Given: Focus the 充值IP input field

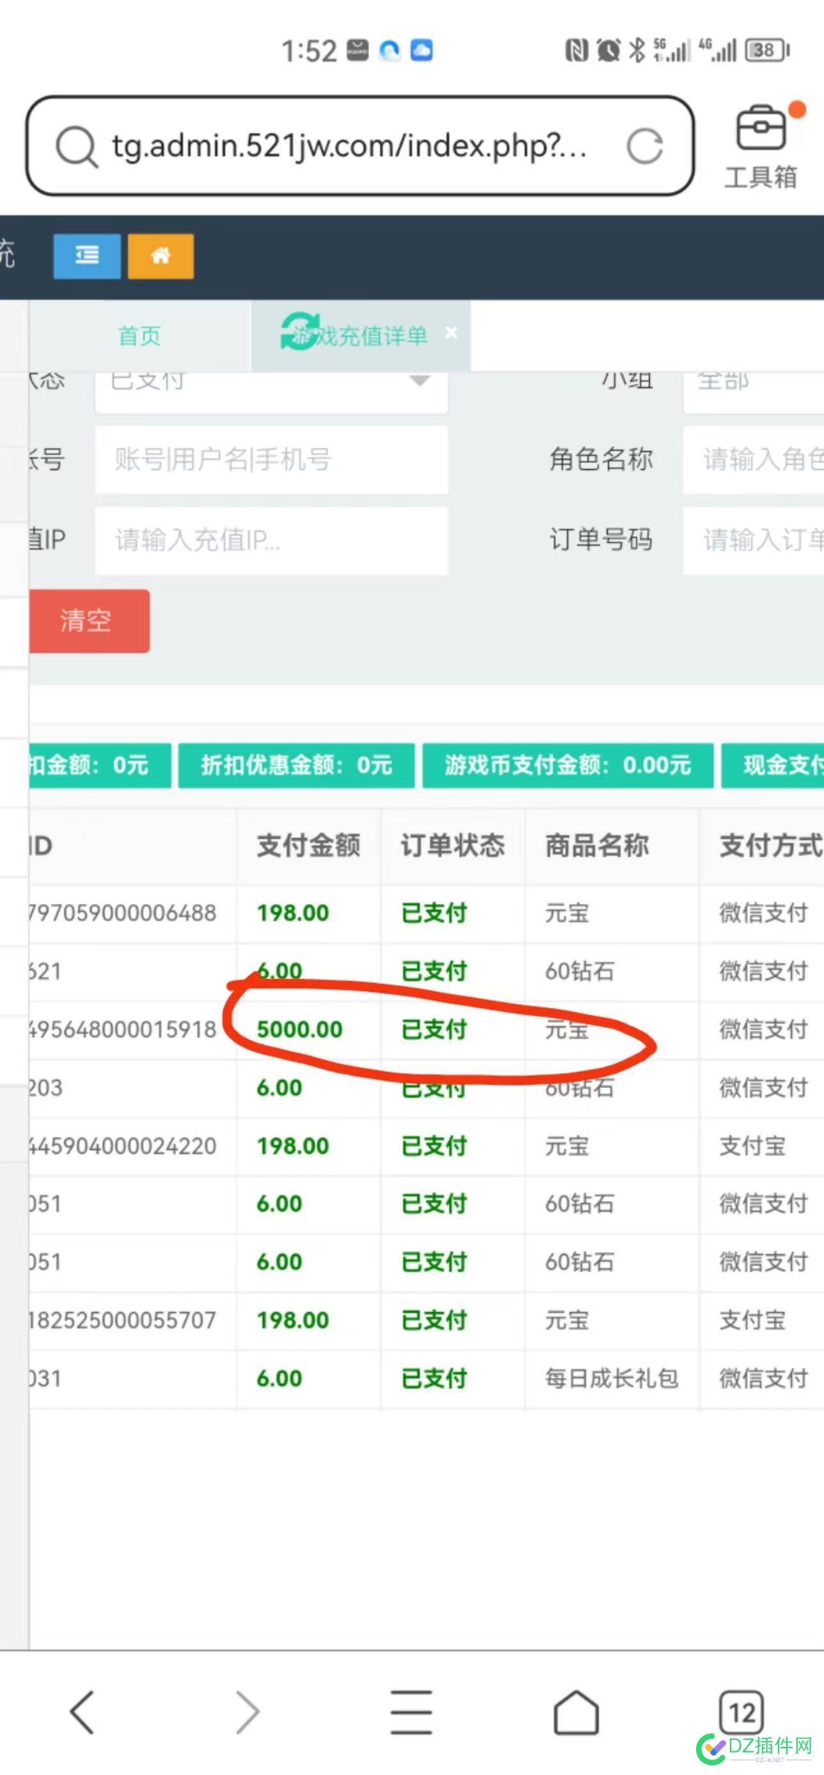Looking at the screenshot, I should coord(272,541).
